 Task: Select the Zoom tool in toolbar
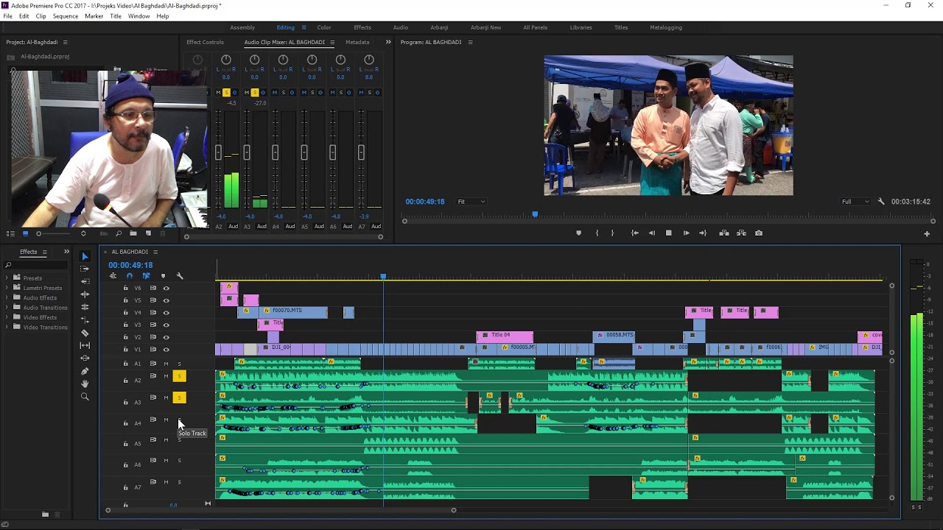pyautogui.click(x=85, y=397)
